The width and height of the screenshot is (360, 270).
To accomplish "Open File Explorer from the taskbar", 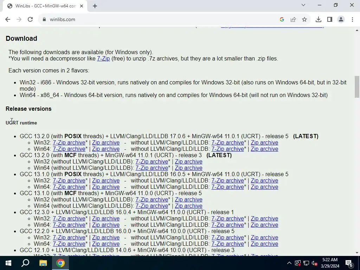I will (x=43, y=263).
